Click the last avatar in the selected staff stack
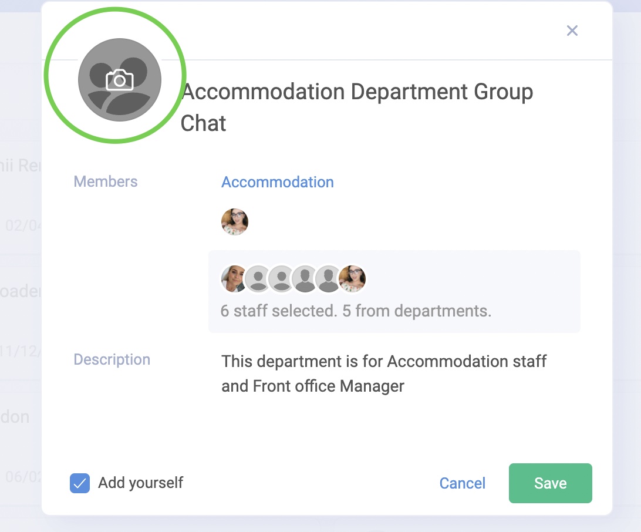This screenshot has width=641, height=532. tap(352, 277)
